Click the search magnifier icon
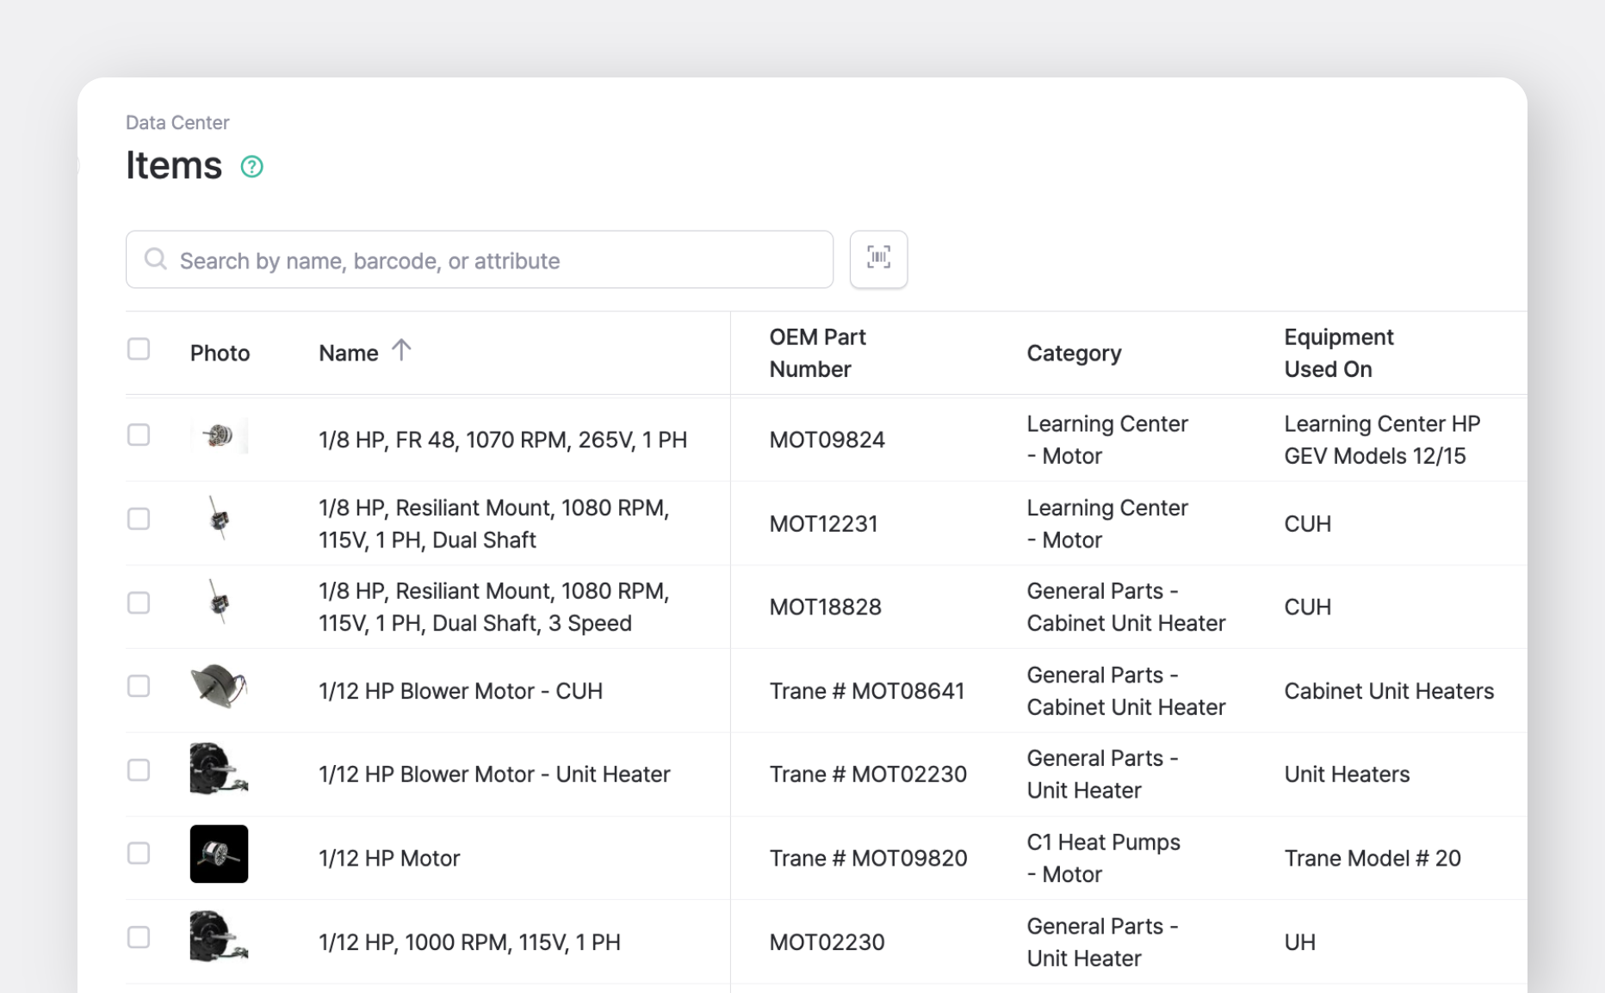This screenshot has height=993, width=1605. (156, 259)
